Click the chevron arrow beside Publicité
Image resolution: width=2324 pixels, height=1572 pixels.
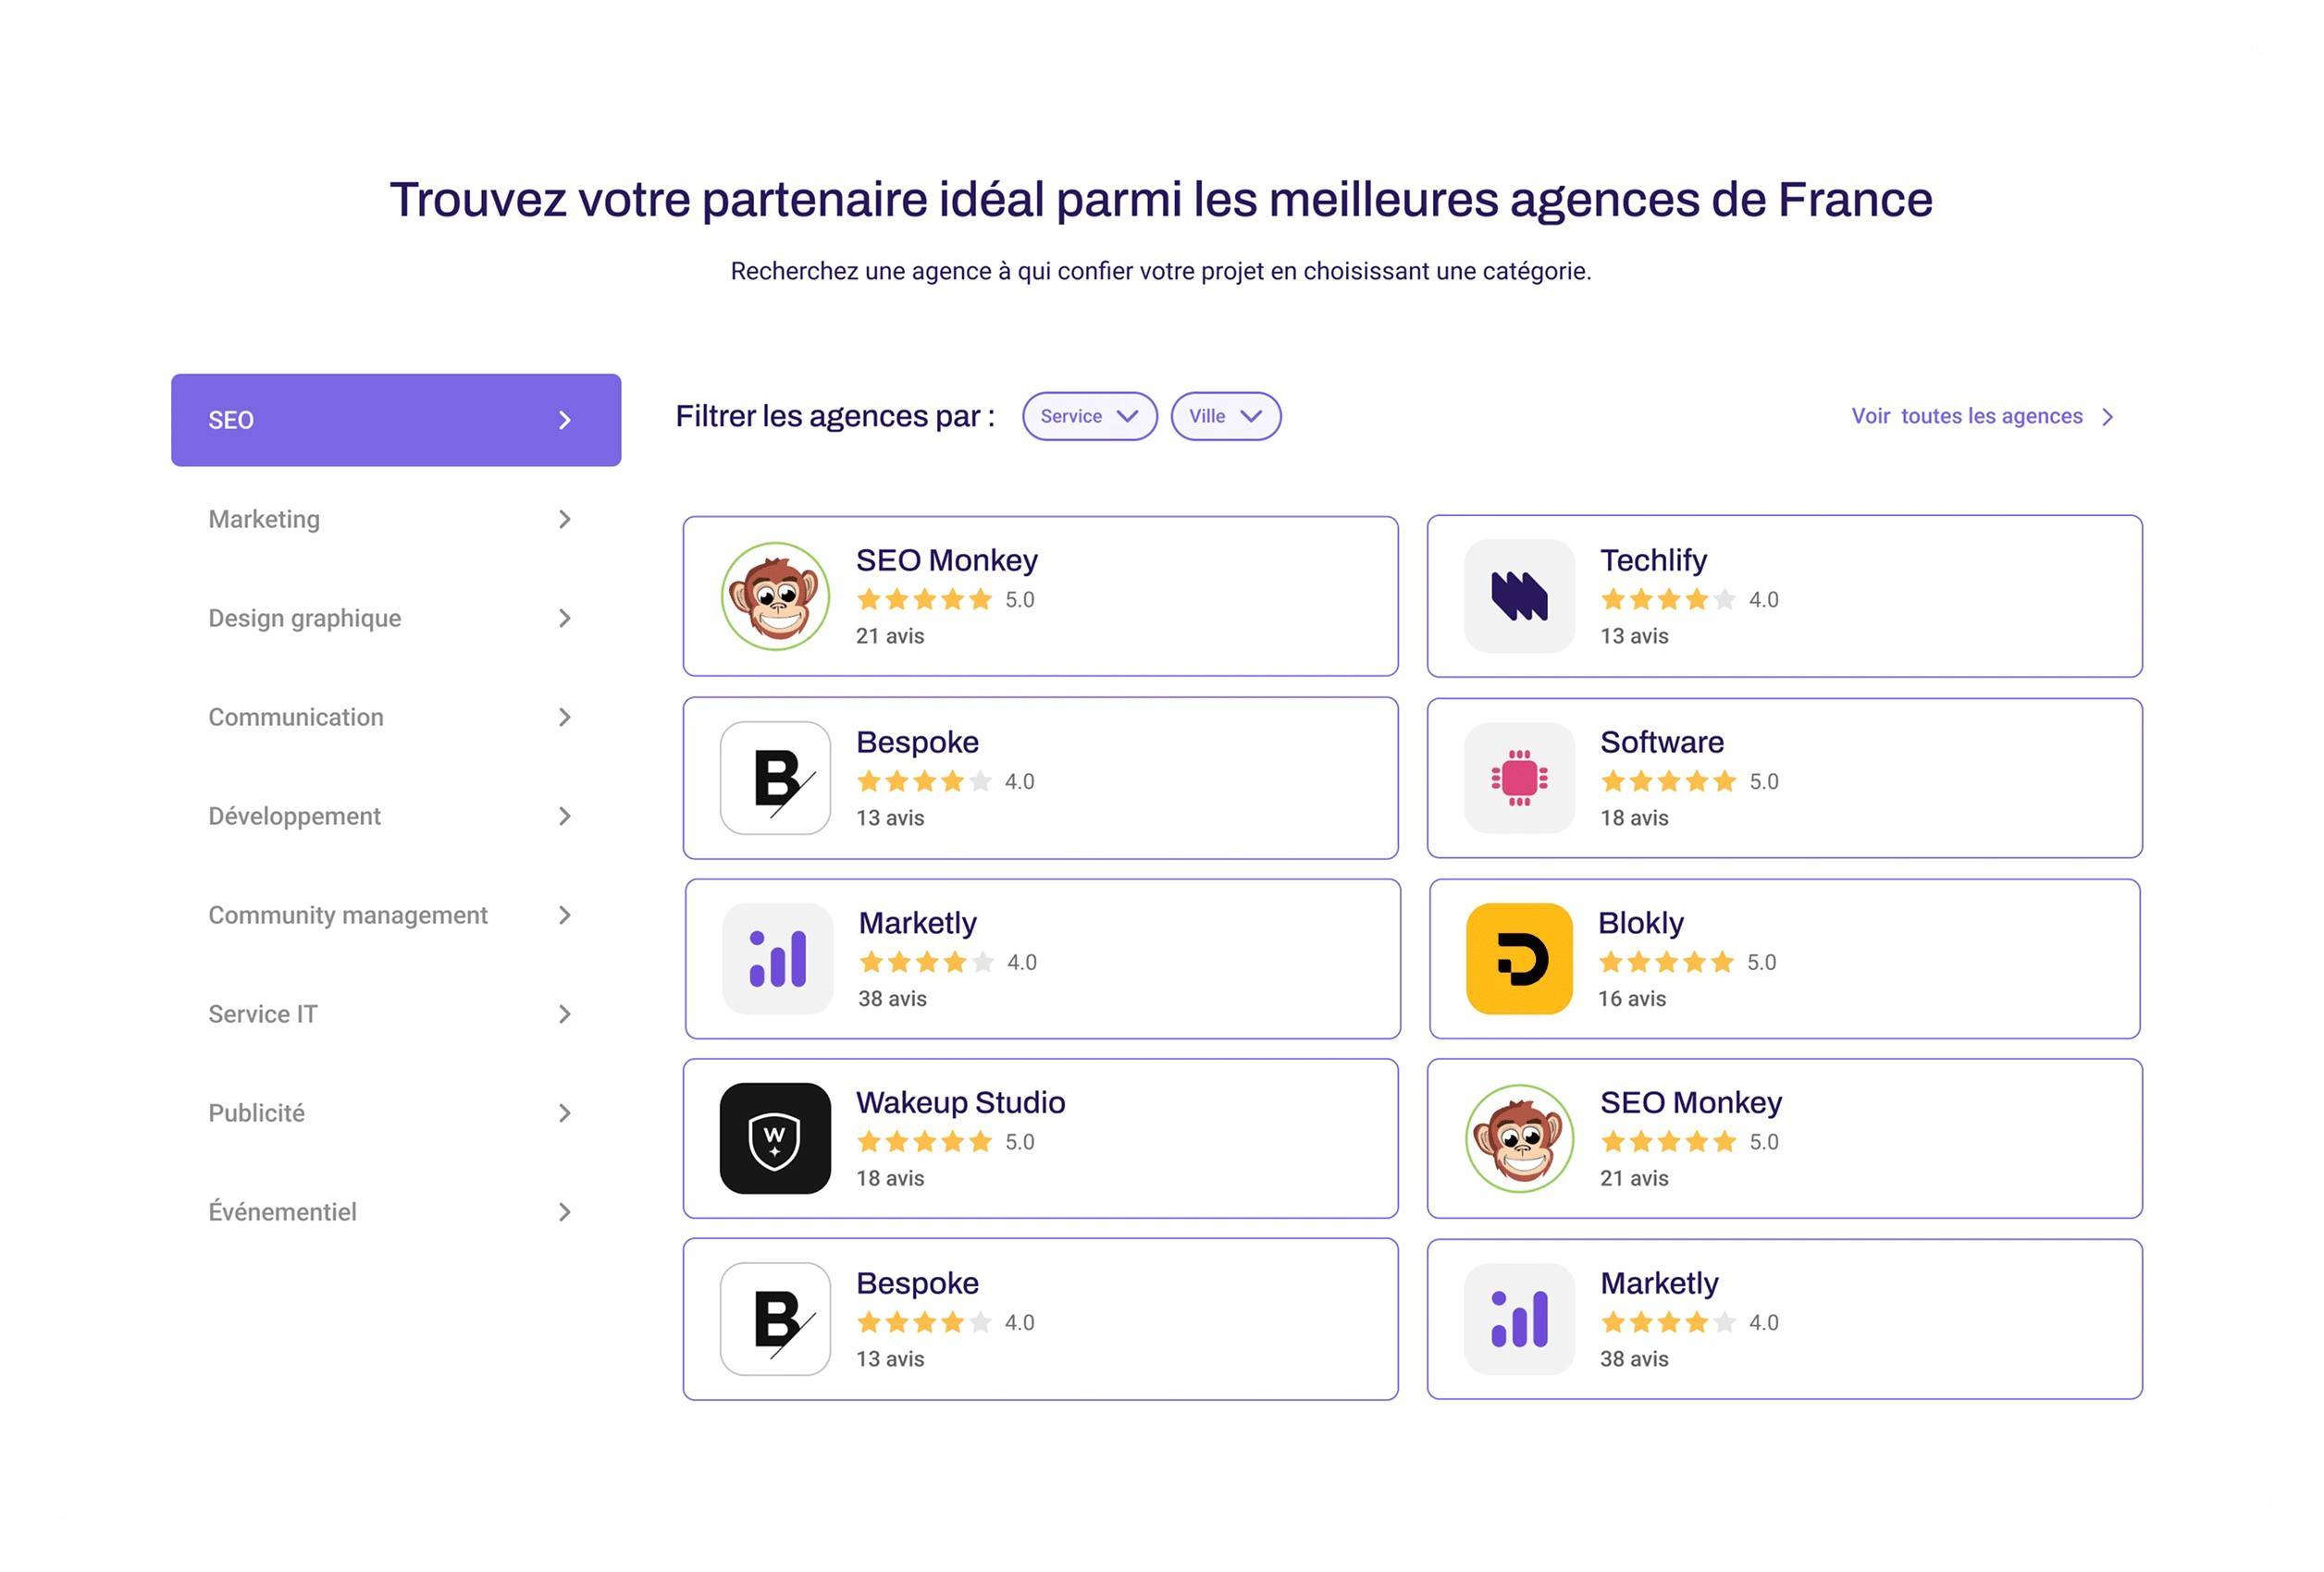tap(565, 1113)
